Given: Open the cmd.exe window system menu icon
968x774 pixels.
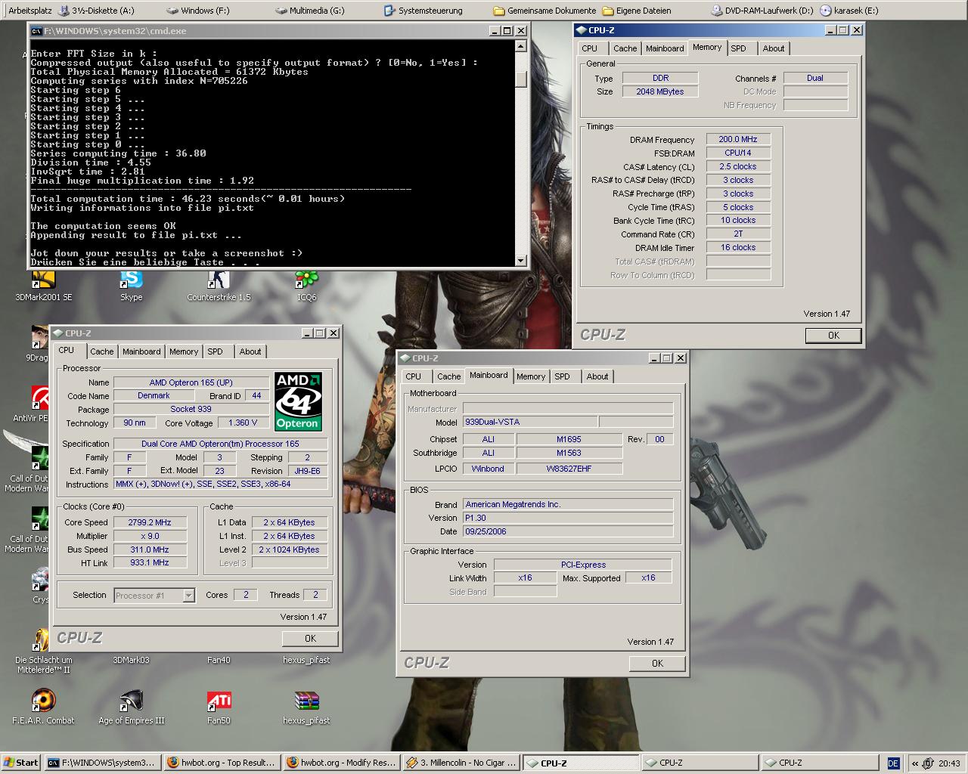Looking at the screenshot, I should (x=36, y=31).
